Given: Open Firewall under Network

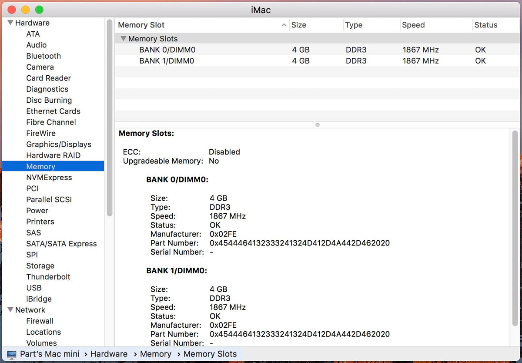Looking at the screenshot, I should (40, 321).
